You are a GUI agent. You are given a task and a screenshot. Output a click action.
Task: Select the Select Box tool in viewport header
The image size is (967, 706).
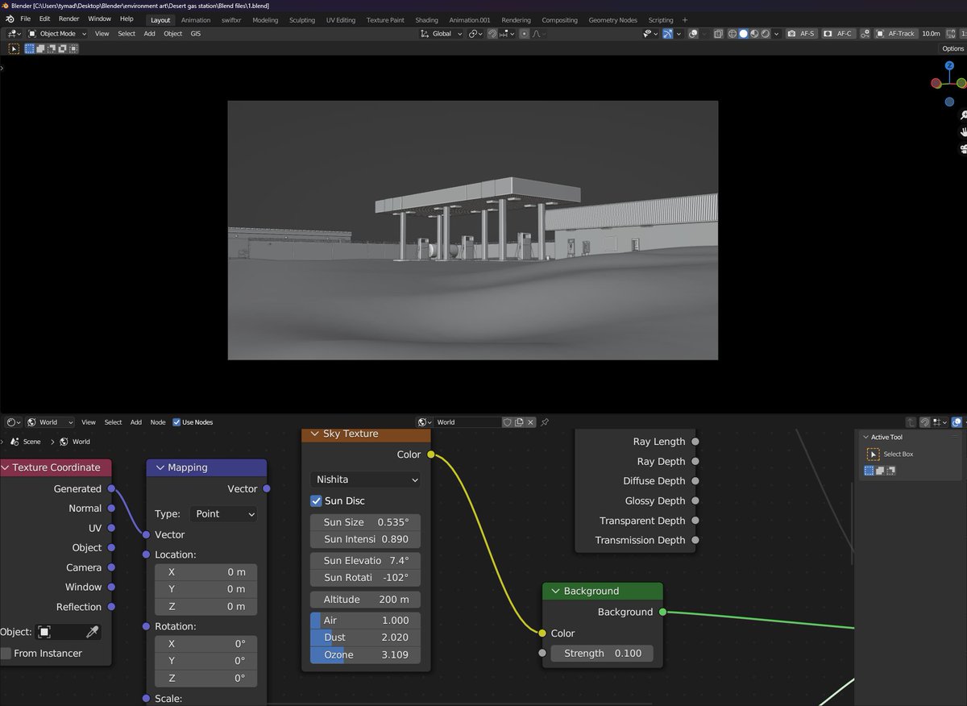pyautogui.click(x=14, y=48)
